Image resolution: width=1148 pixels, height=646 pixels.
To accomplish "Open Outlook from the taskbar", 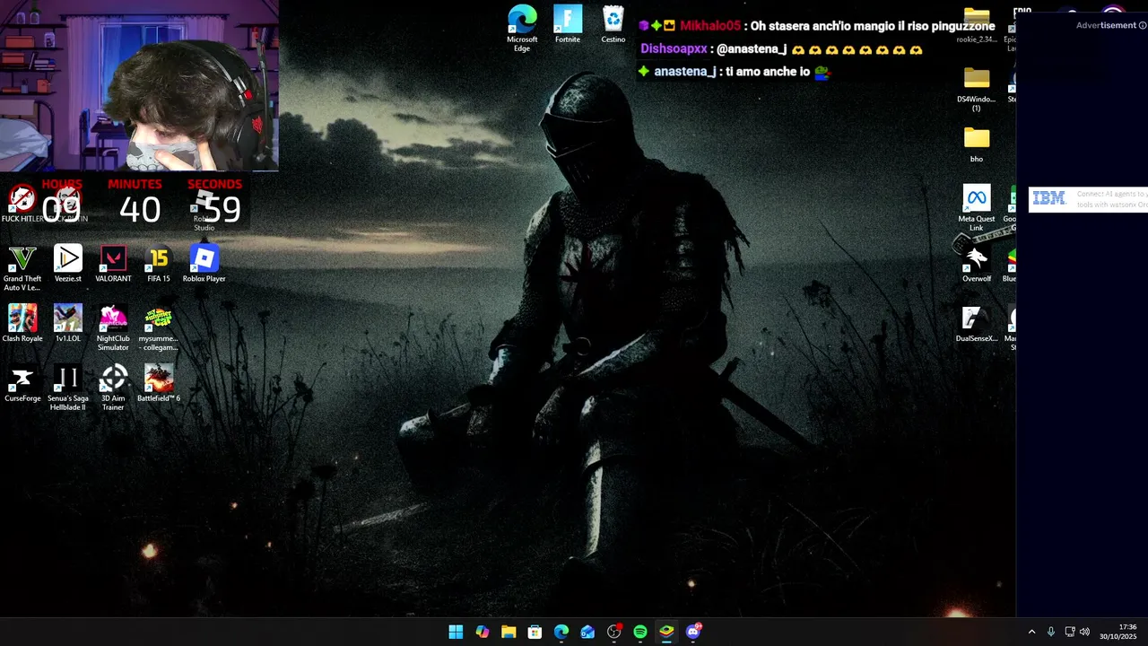I will (x=587, y=632).
